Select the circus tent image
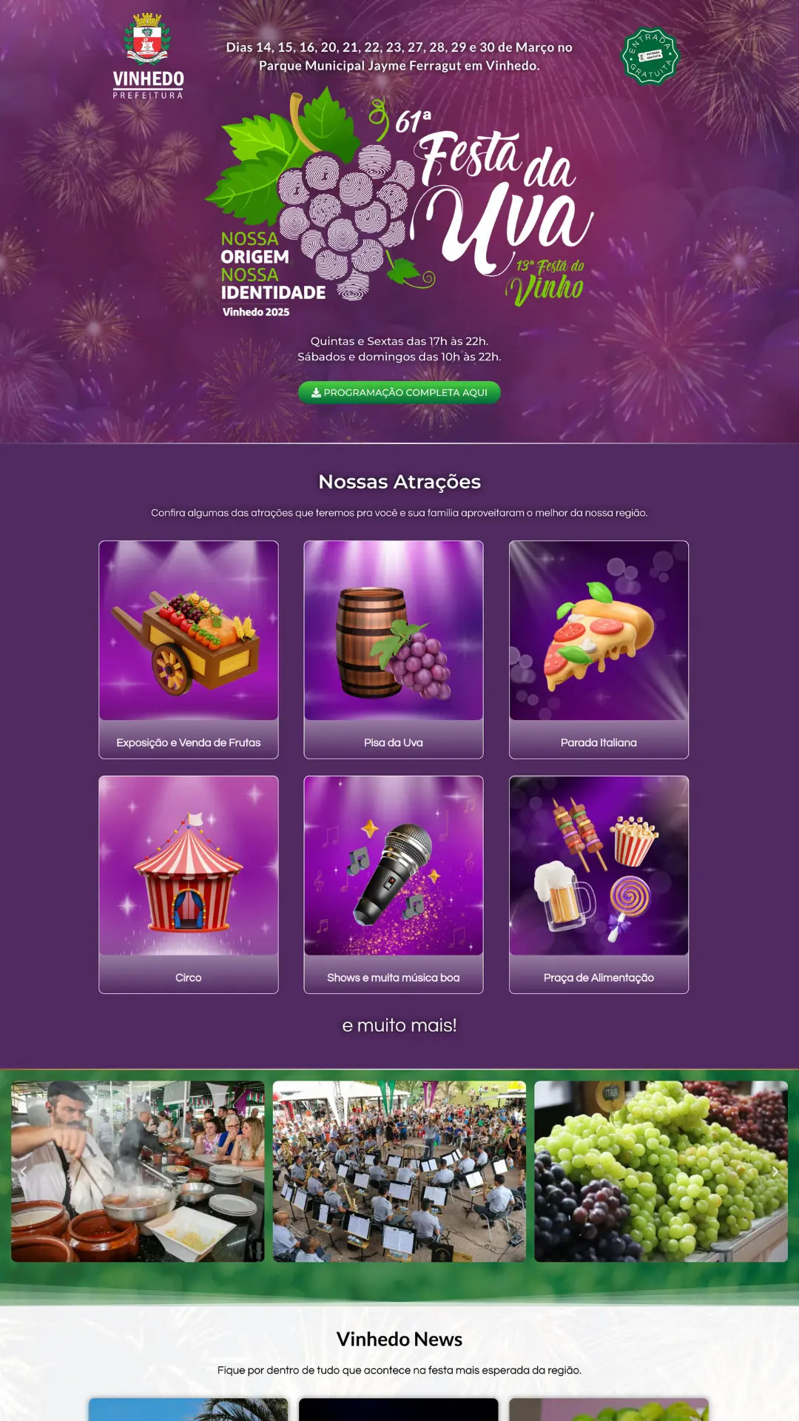The width and height of the screenshot is (799, 1421). tap(189, 866)
